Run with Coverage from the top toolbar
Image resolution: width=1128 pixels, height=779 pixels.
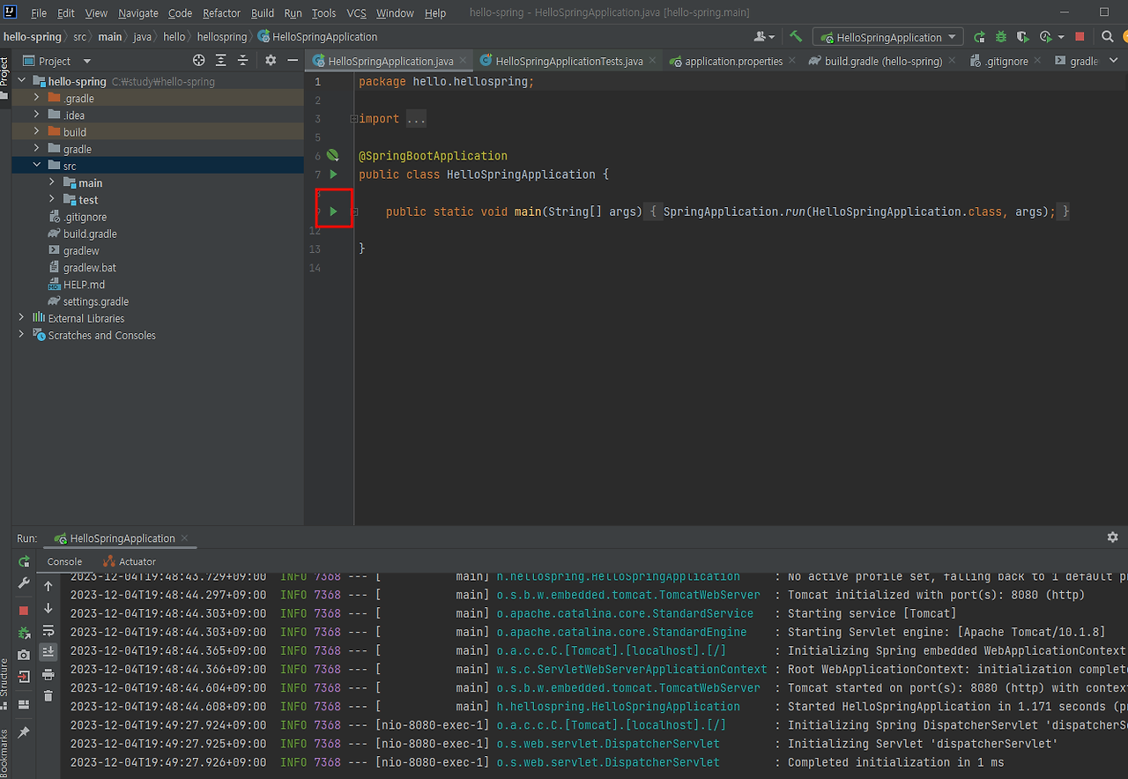pyautogui.click(x=1022, y=37)
